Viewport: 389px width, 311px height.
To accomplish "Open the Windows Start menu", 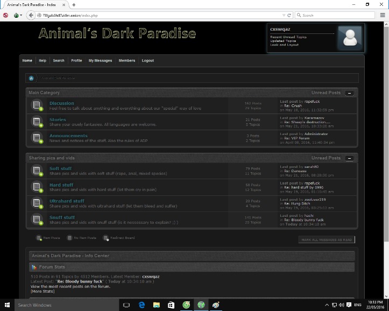I will 7,305.
